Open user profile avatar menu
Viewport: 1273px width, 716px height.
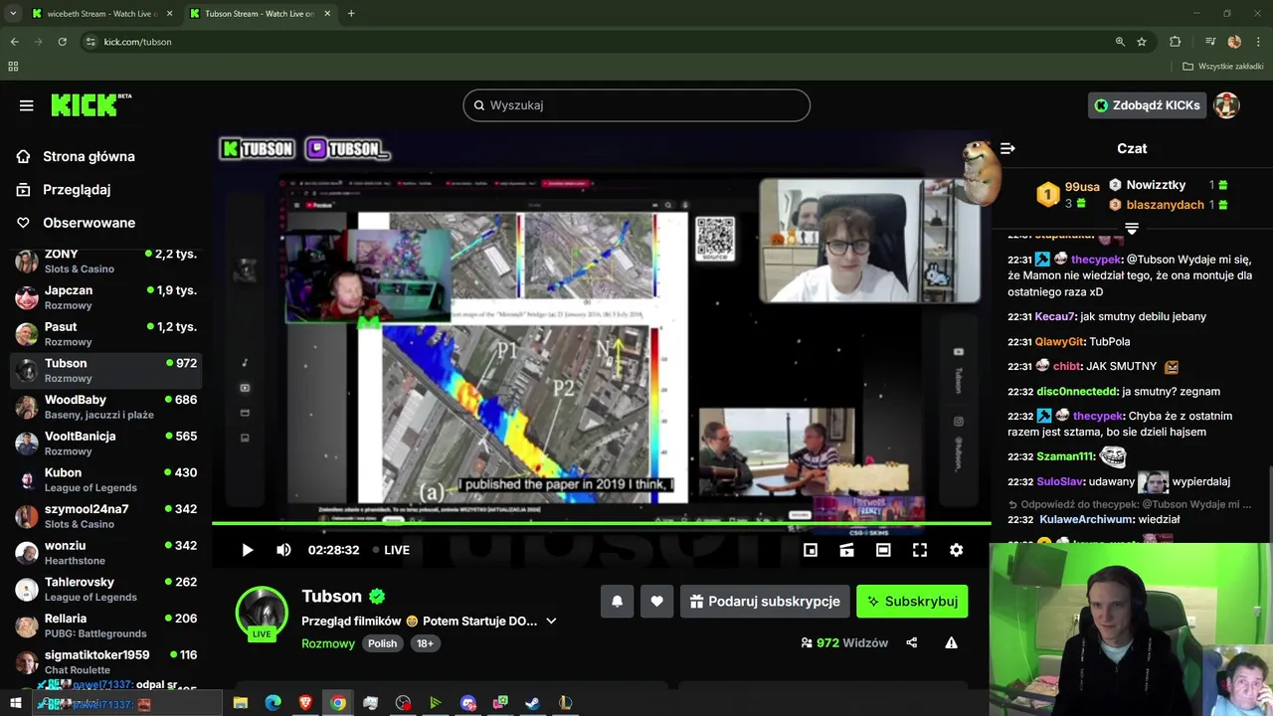coord(1227,105)
